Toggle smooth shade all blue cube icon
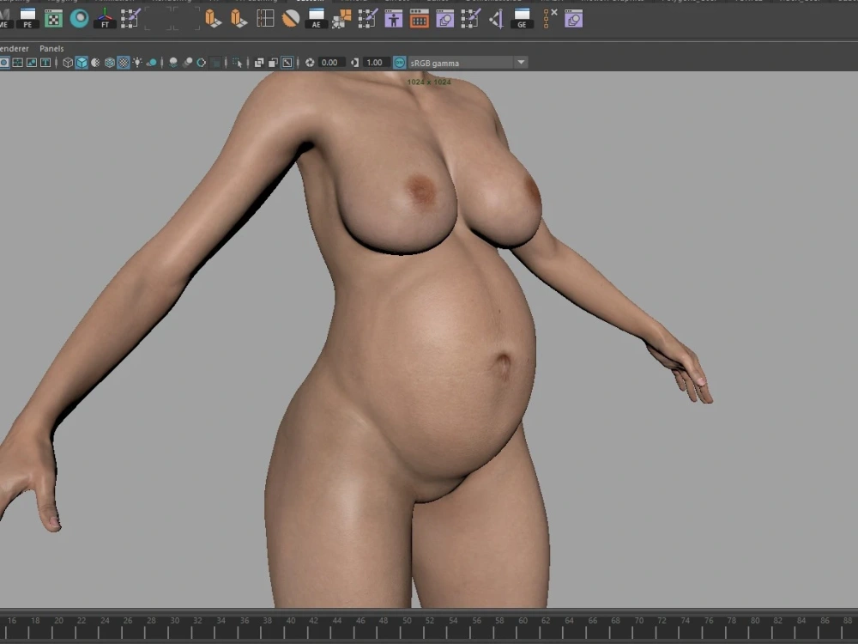This screenshot has height=644, width=858. coord(82,63)
